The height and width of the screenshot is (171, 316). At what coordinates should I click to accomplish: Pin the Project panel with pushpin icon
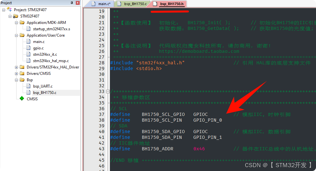point(72,3)
